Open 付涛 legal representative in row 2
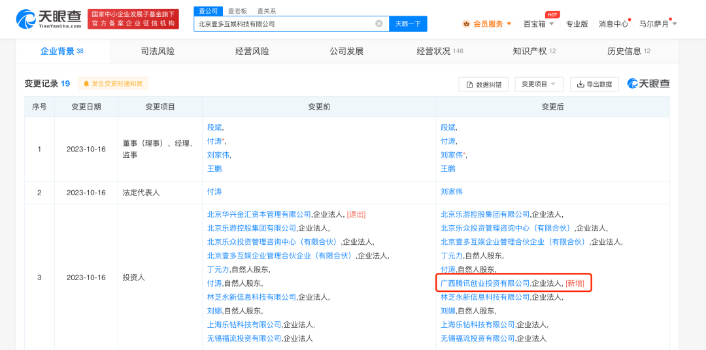The height and width of the screenshot is (350, 706). [214, 191]
